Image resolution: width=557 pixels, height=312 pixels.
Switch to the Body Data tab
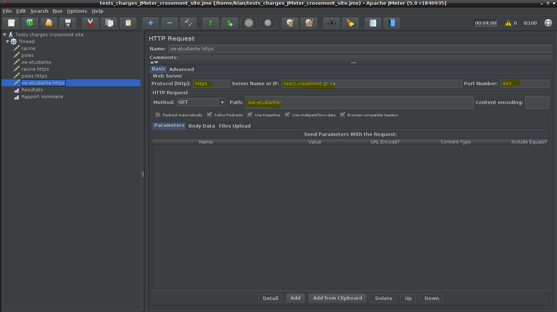click(x=202, y=126)
